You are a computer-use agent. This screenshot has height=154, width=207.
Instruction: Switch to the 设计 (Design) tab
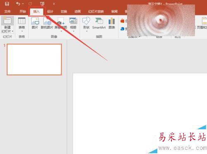[x=50, y=12]
